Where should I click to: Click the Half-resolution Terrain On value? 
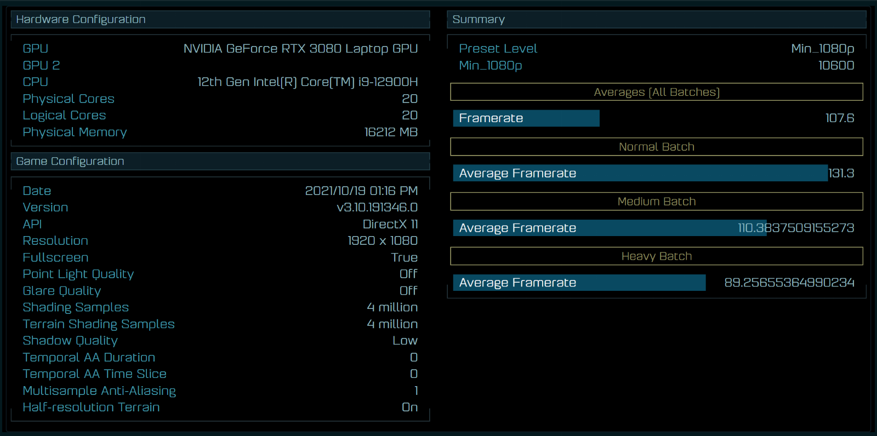pyautogui.click(x=409, y=408)
